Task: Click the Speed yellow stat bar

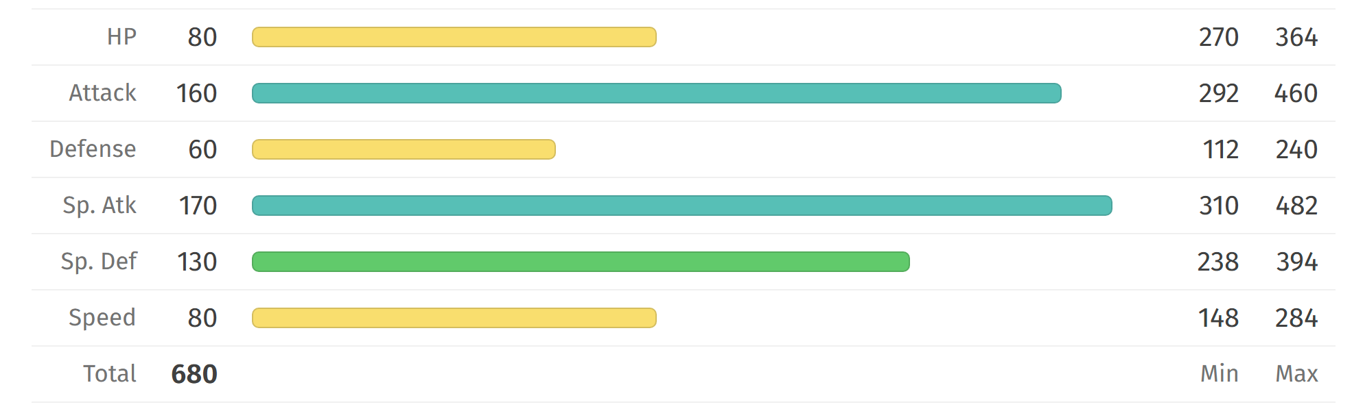Action: coord(454,318)
